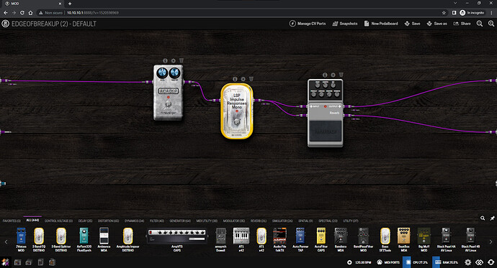Click the MOD logo beside pedalboard title
Image resolution: width=497 pixels, height=268 pixels.
pyautogui.click(x=5, y=24)
